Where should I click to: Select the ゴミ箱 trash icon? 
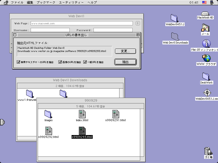click(x=208, y=151)
